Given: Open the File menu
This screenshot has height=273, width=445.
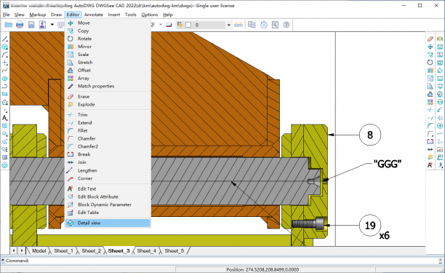Looking at the screenshot, I should [x=7, y=15].
